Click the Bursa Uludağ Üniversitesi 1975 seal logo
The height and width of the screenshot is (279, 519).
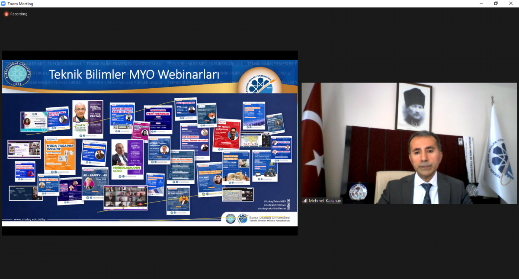tap(18, 74)
